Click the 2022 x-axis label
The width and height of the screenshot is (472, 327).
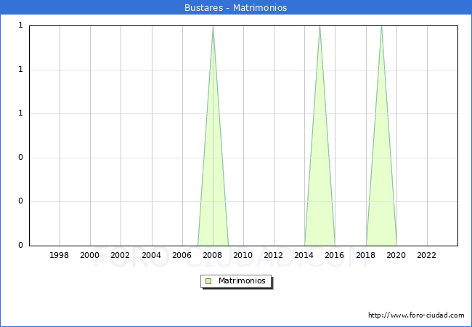tap(426, 255)
